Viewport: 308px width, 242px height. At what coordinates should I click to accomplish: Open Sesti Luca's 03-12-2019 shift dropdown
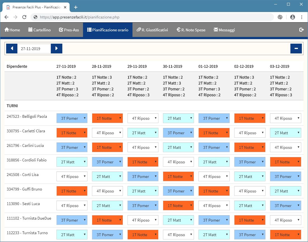coord(285,206)
